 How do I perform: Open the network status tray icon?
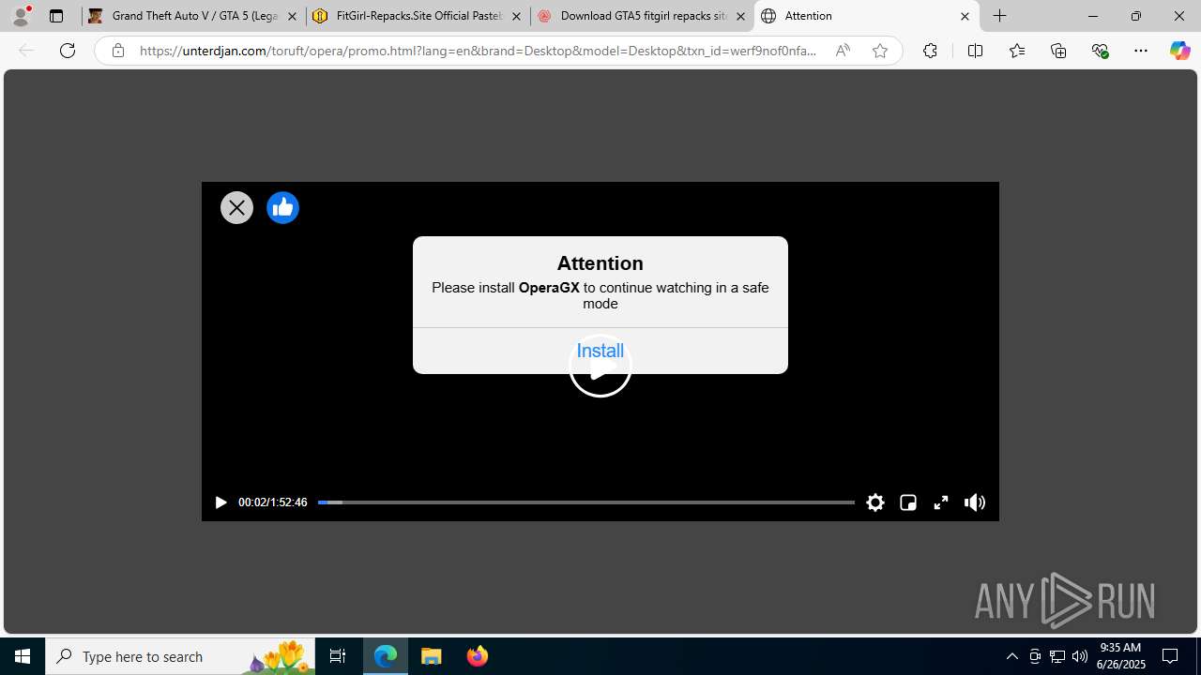tap(1057, 656)
